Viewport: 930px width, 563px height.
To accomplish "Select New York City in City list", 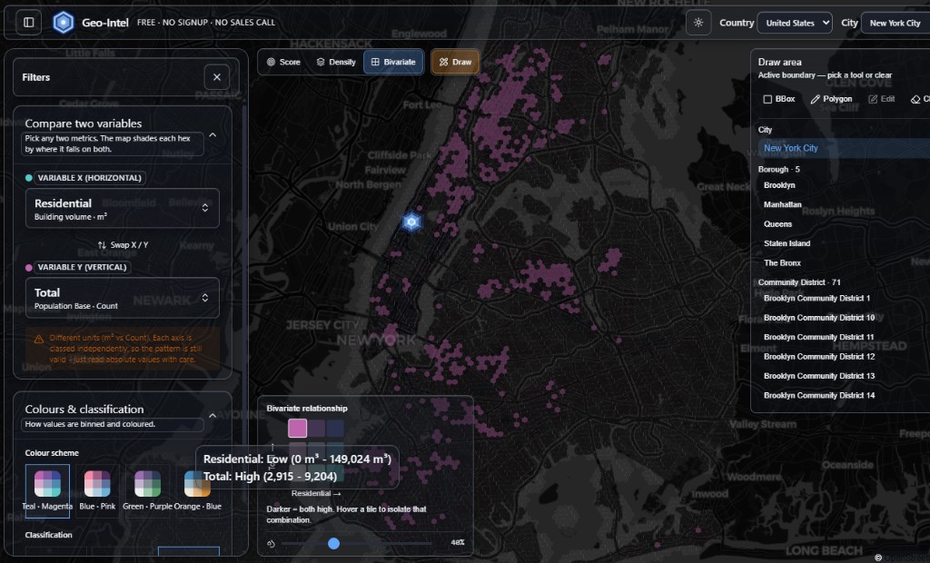I will (x=844, y=148).
